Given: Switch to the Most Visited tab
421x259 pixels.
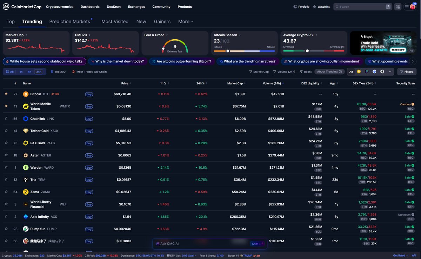Looking at the screenshot, I should (x=115, y=21).
